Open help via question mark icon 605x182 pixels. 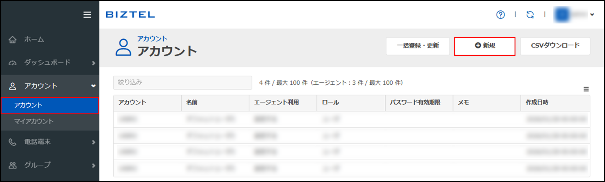[x=501, y=15]
